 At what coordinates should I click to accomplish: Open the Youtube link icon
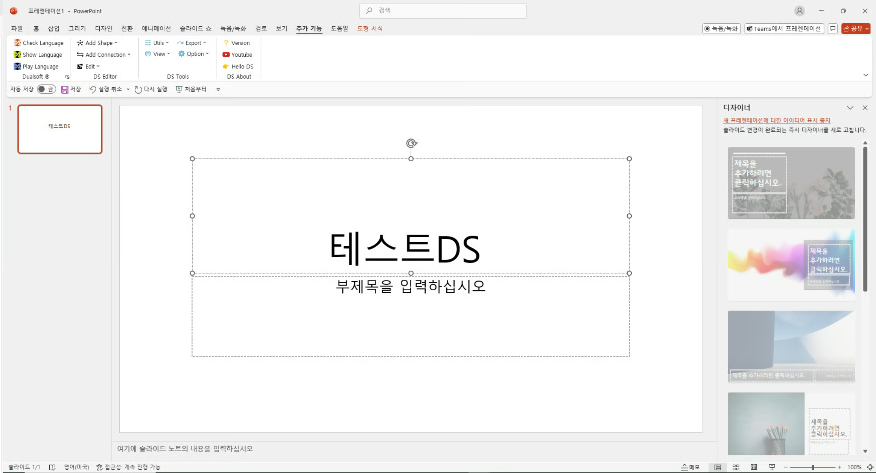[226, 55]
